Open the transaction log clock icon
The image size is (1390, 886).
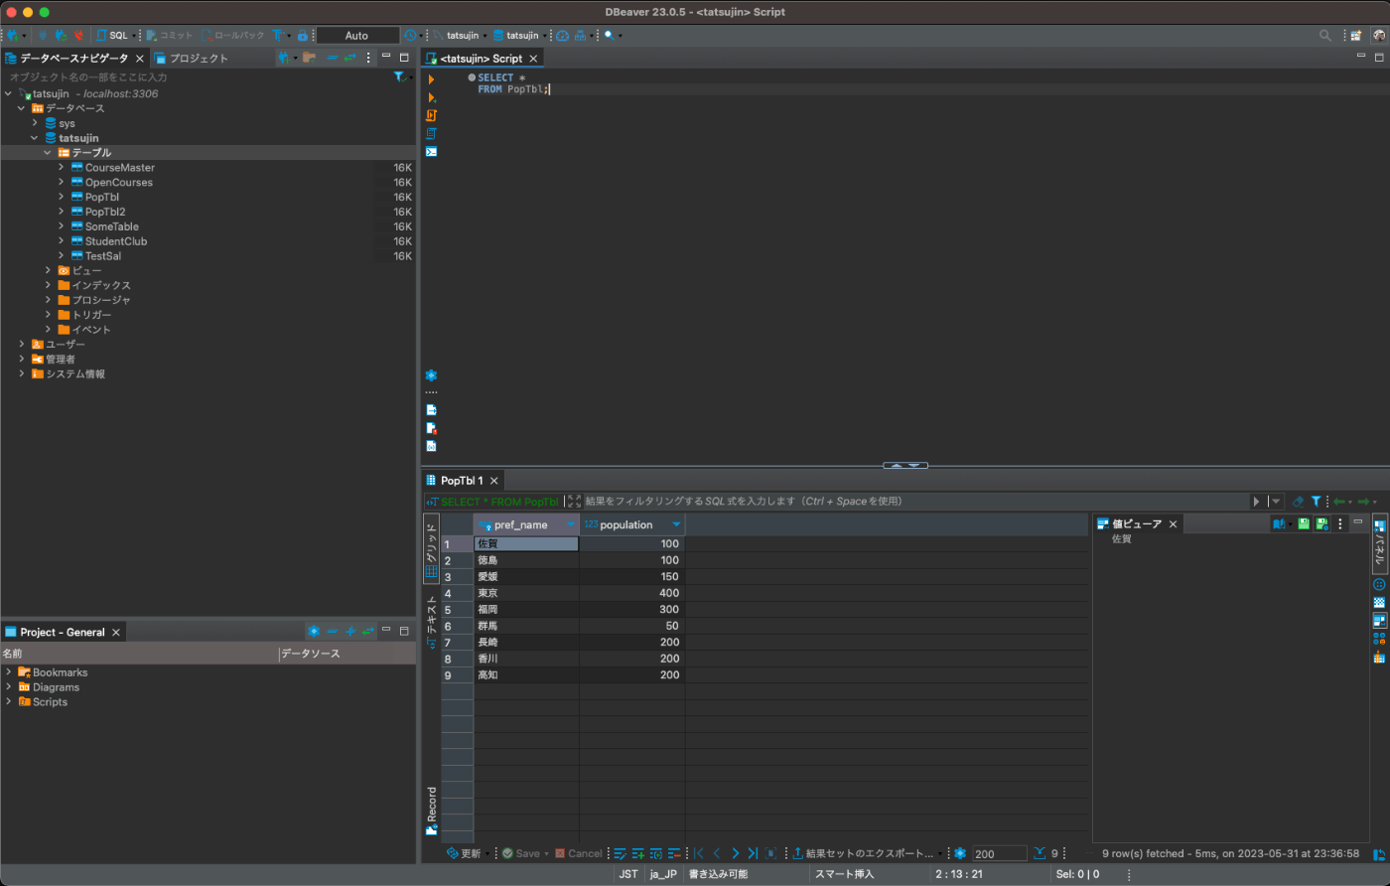[410, 35]
